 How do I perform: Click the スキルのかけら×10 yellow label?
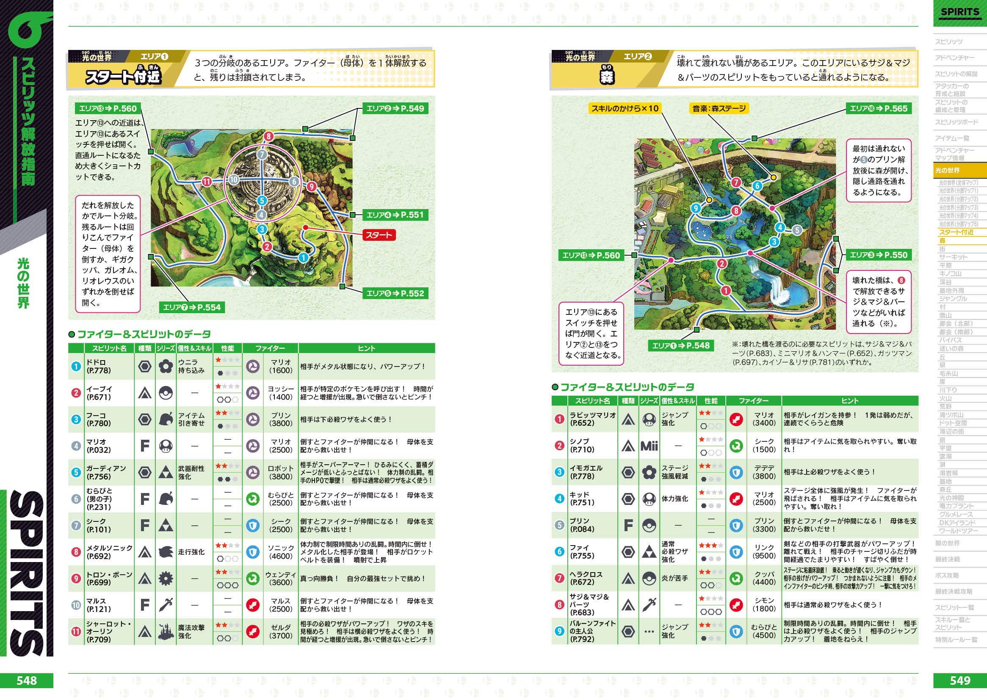point(625,108)
